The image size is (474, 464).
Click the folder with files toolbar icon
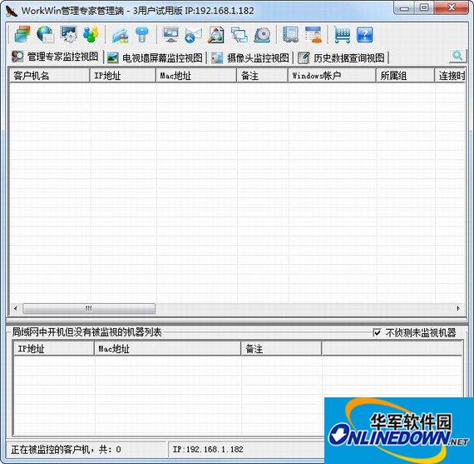pos(120,35)
